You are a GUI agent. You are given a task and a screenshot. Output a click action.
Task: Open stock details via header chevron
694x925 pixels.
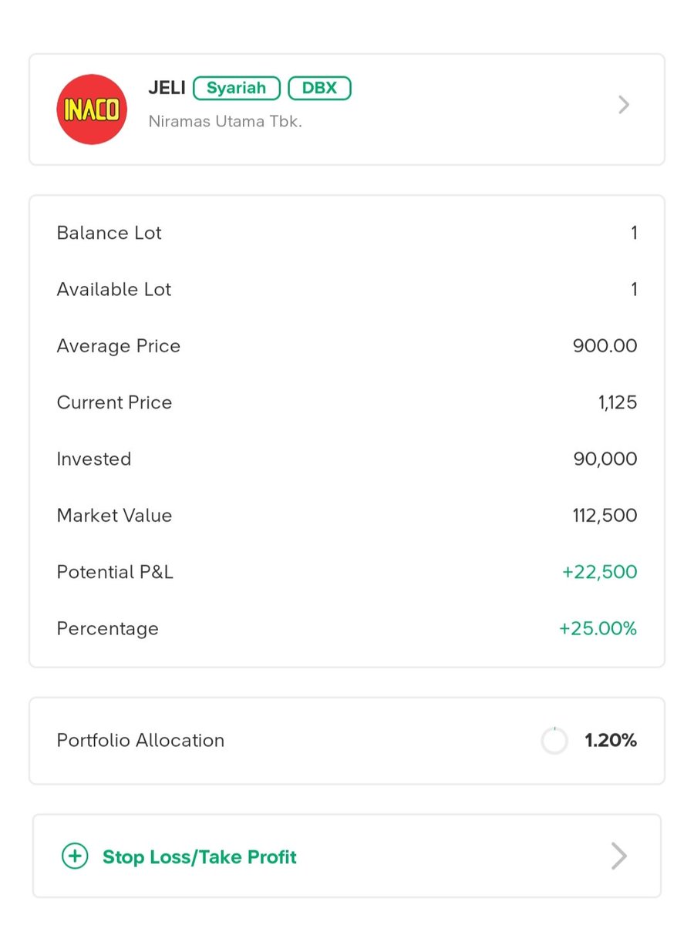pos(624,105)
